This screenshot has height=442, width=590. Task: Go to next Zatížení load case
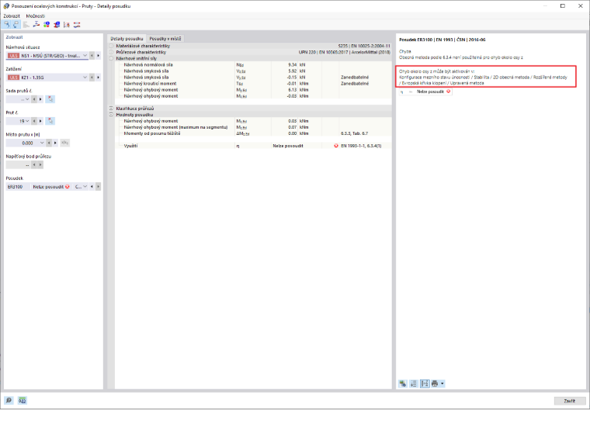(99, 78)
